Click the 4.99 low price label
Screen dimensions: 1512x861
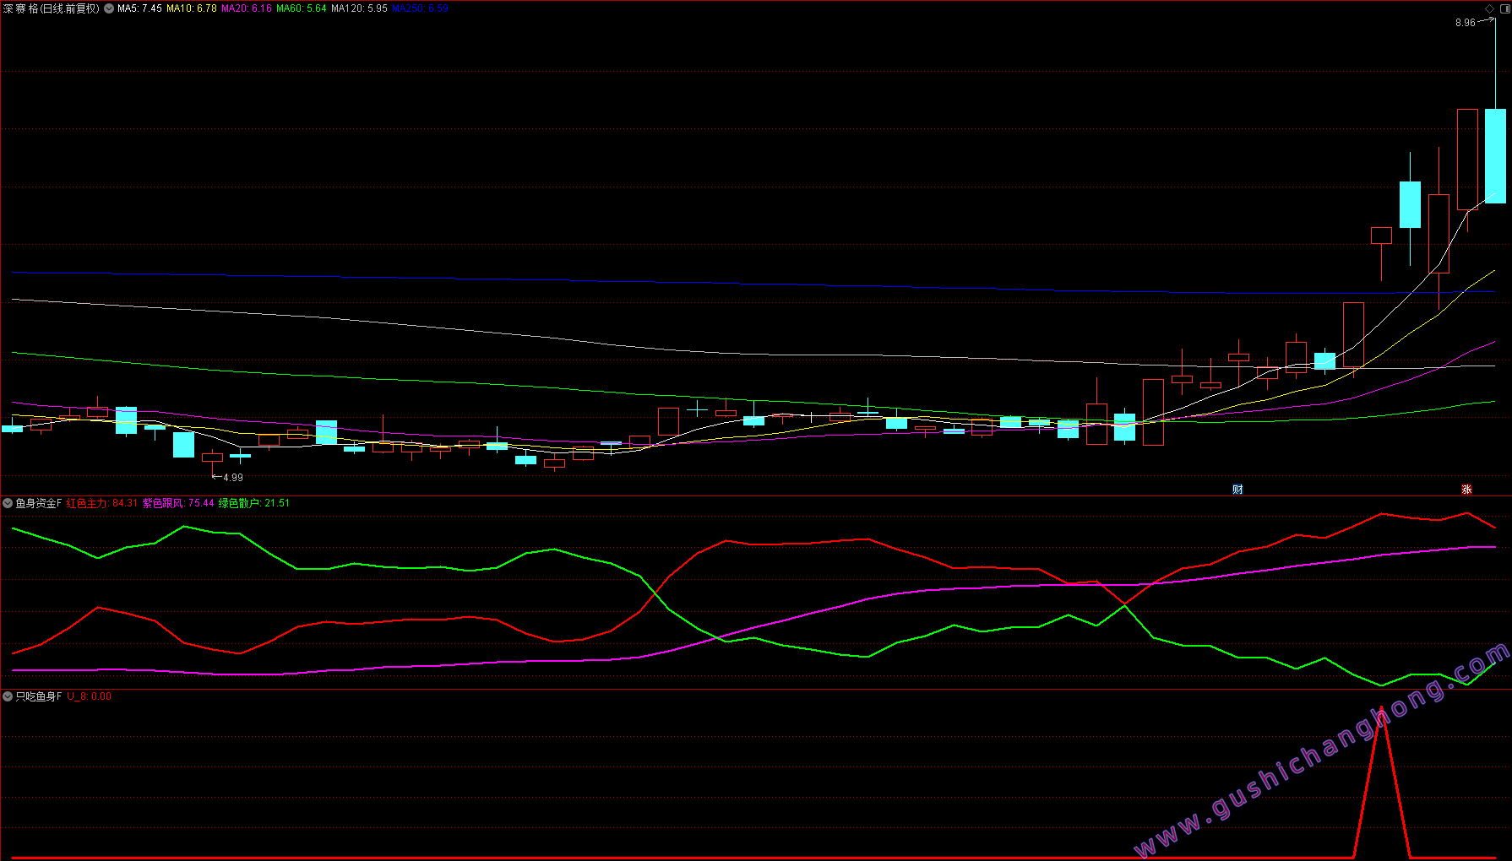coord(233,478)
